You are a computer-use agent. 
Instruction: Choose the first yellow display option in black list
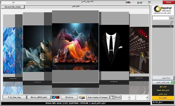pyautogui.click(x=163, y=87)
